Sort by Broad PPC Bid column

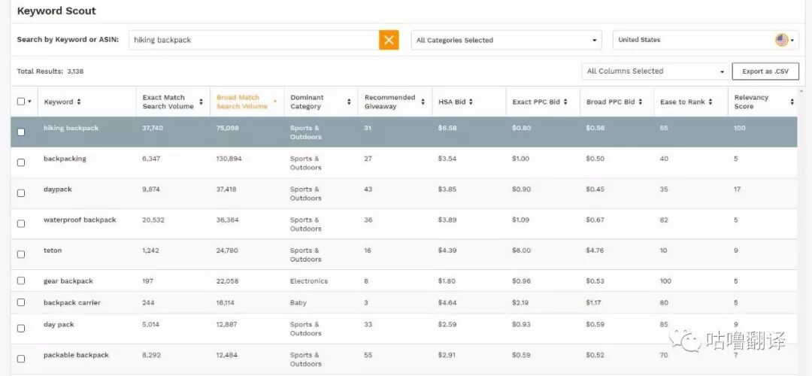(640, 102)
